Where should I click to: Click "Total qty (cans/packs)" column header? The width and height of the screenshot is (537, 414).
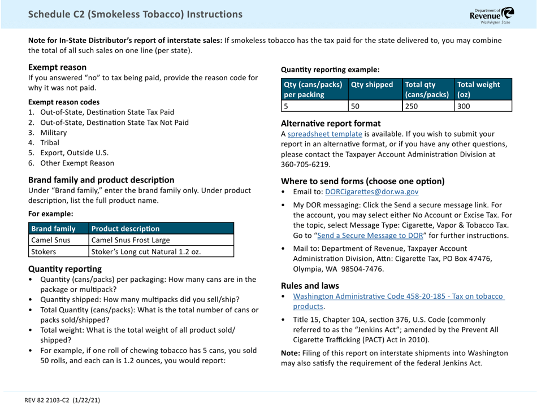(x=428, y=89)
